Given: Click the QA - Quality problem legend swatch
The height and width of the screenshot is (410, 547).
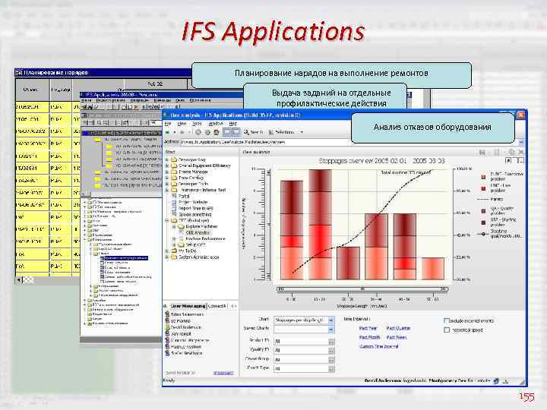Looking at the screenshot, I should point(483,211).
